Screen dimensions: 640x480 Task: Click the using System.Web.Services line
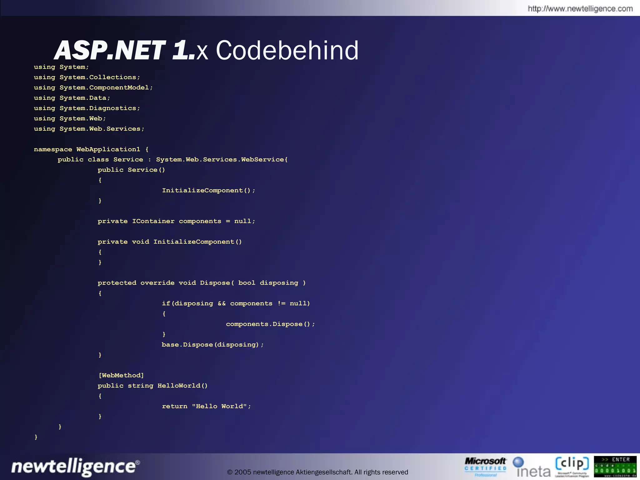(x=89, y=129)
